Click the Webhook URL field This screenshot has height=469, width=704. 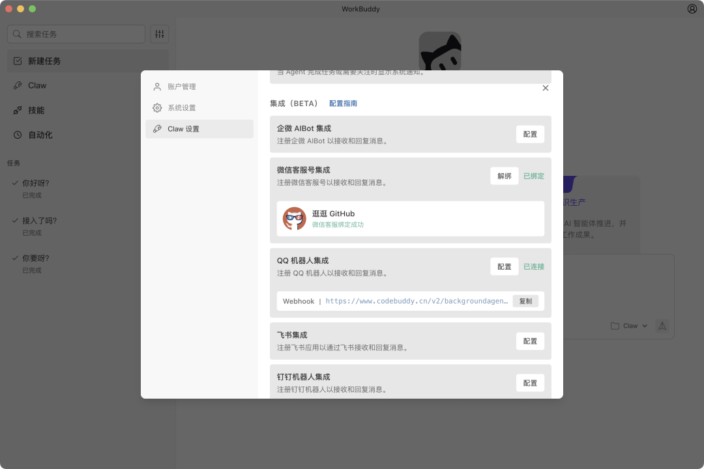(x=417, y=301)
